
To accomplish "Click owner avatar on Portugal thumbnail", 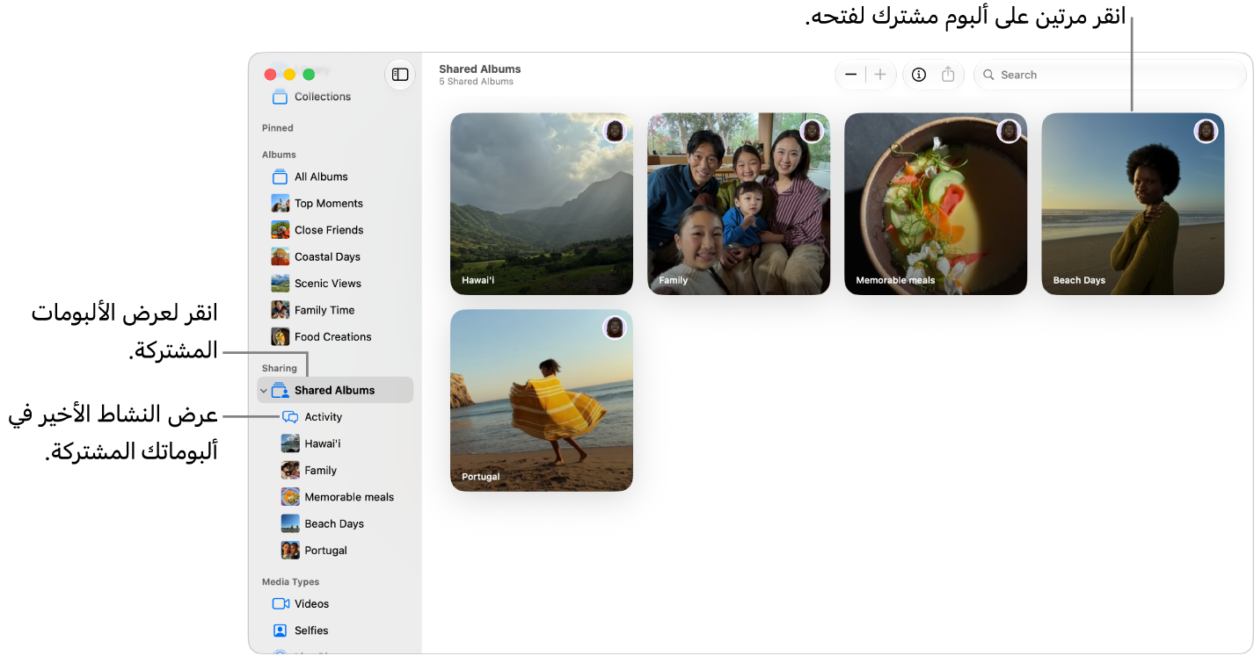I will 615,328.
